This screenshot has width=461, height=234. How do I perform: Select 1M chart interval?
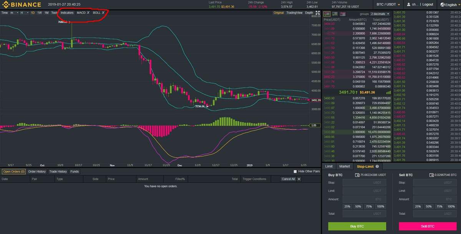click(46, 13)
